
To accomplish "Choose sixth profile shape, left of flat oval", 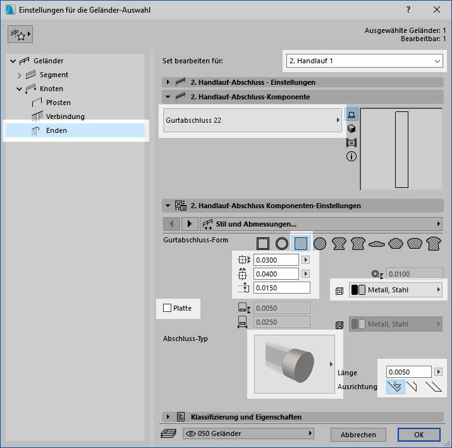I will pos(358,244).
